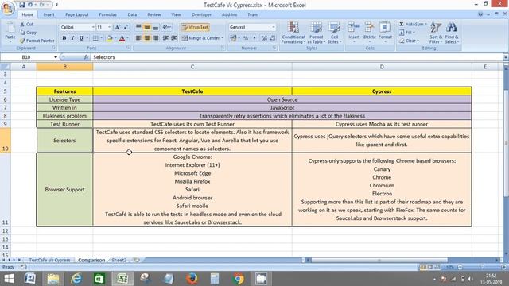Switch to the Insert ribbon tab
The height and width of the screenshot is (286, 509).
(49, 14)
